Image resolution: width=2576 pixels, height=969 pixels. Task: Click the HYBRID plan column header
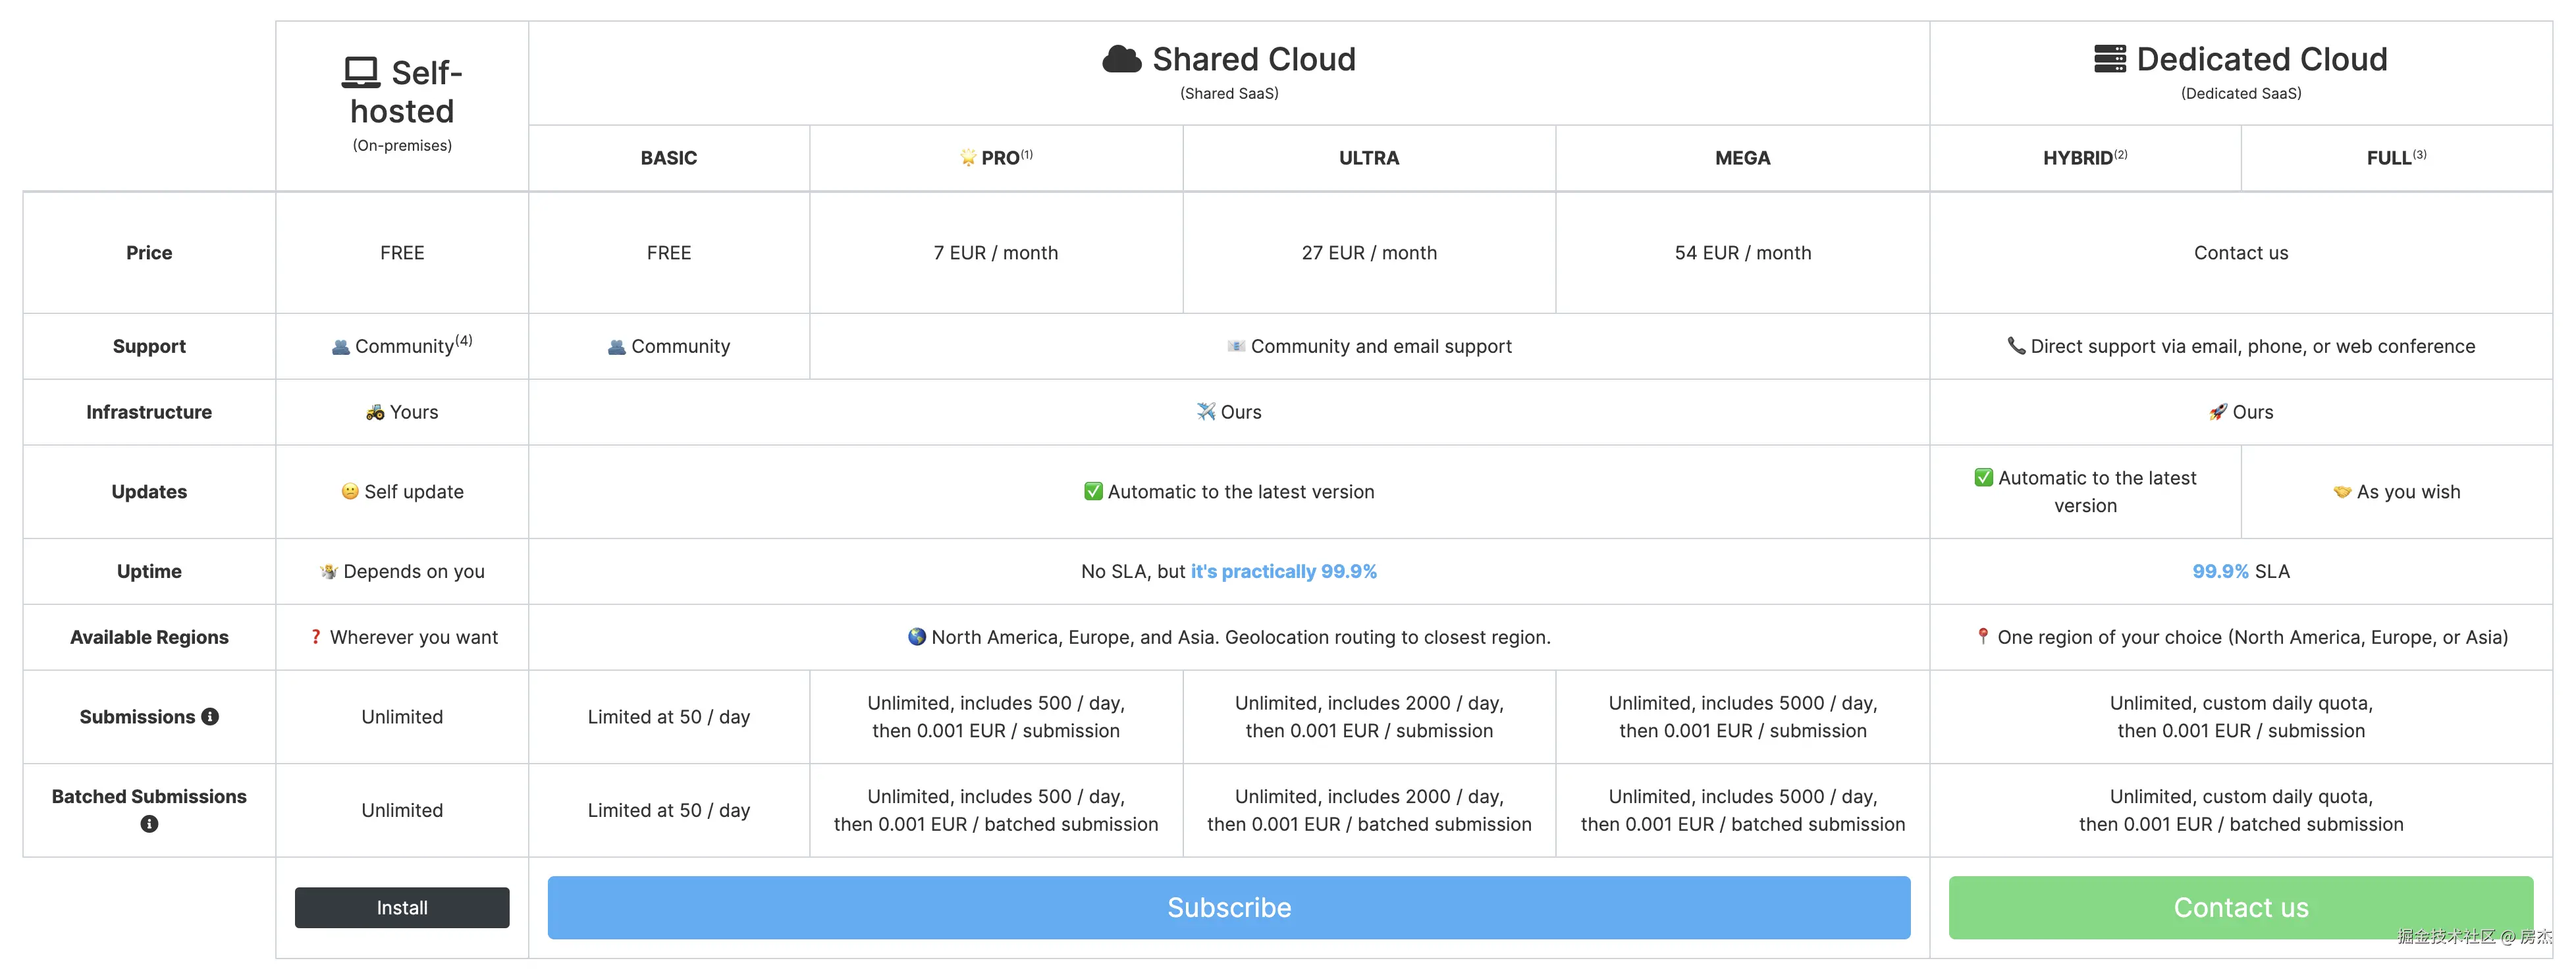click(2078, 158)
